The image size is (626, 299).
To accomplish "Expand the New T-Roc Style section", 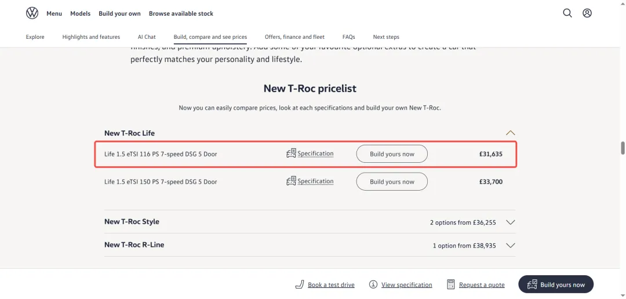I will click(510, 223).
